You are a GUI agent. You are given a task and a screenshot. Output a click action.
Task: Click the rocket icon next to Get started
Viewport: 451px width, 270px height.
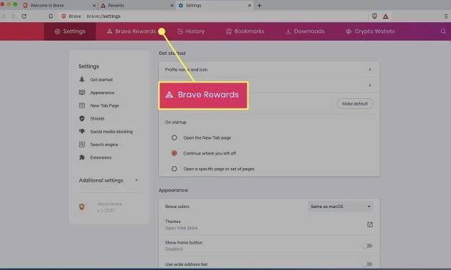(x=82, y=79)
